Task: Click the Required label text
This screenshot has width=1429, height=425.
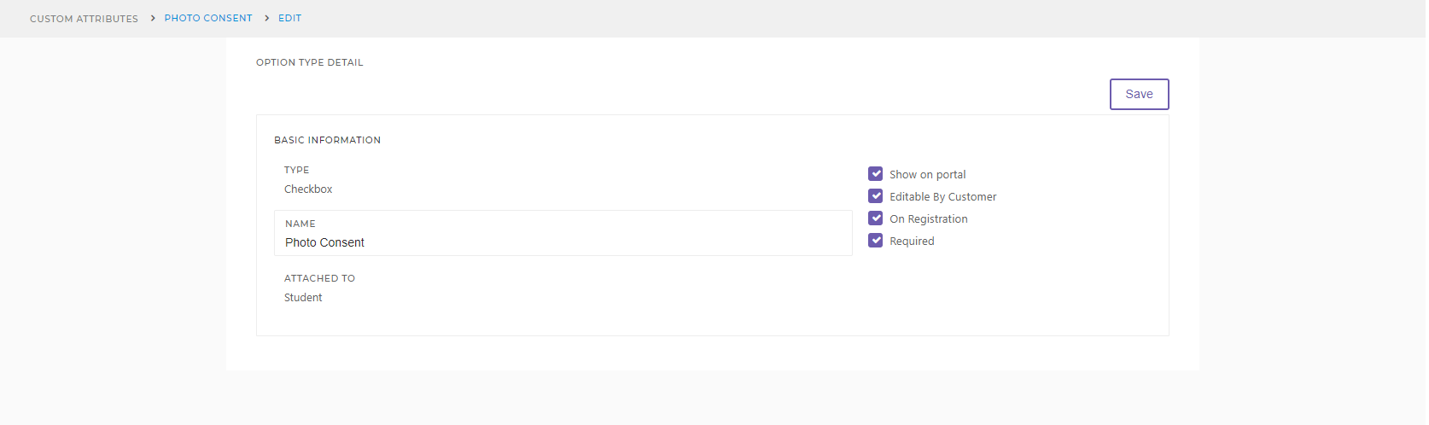Action: pos(912,242)
